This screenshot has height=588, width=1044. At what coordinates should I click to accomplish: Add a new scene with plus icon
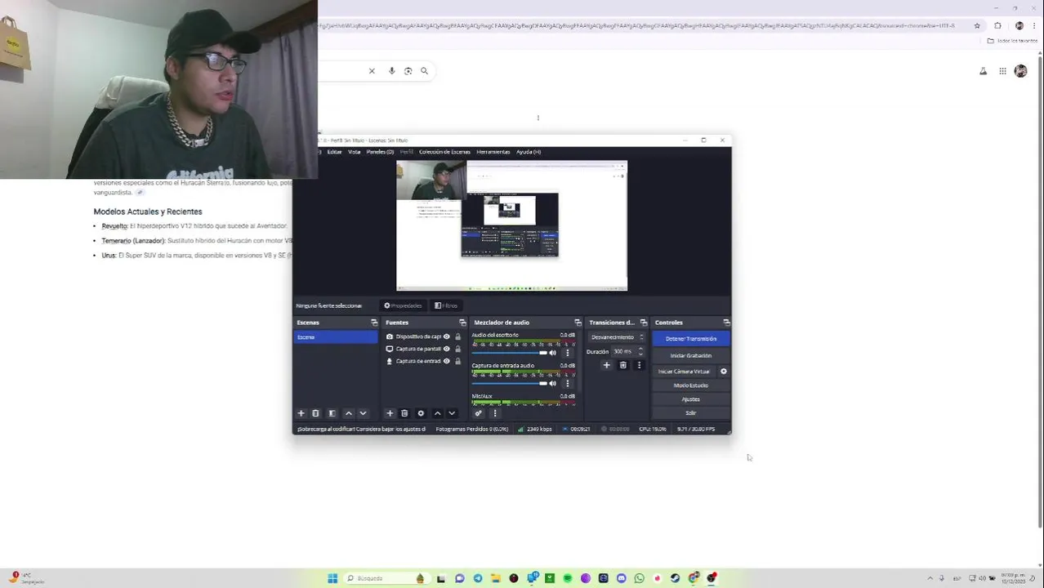[301, 413]
